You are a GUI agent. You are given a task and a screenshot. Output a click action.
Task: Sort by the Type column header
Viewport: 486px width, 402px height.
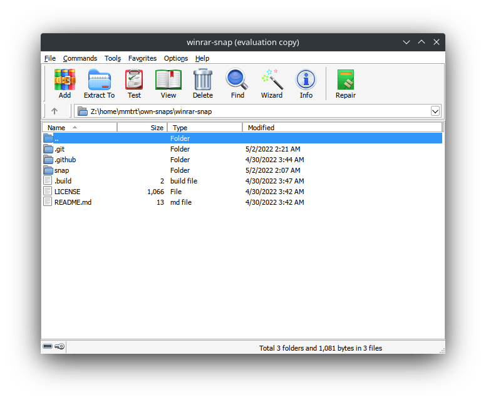[x=205, y=127]
